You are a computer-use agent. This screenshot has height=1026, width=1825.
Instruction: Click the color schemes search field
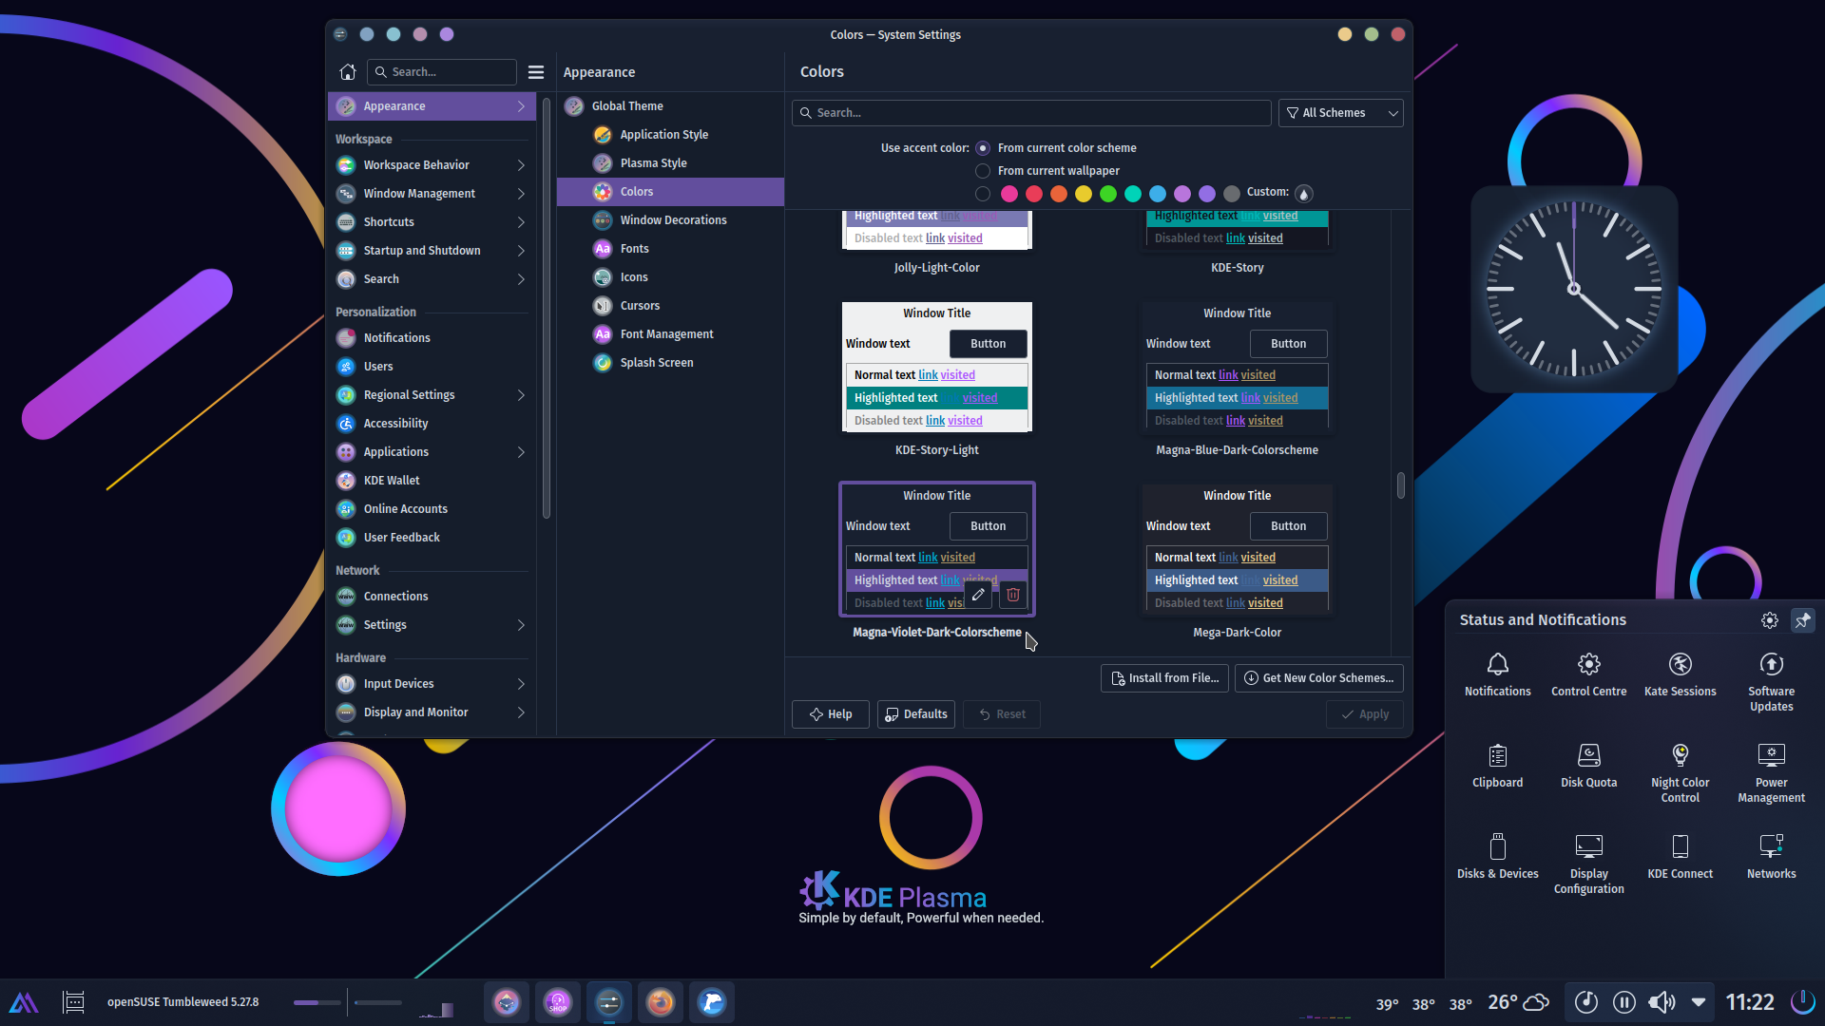tap(1031, 113)
